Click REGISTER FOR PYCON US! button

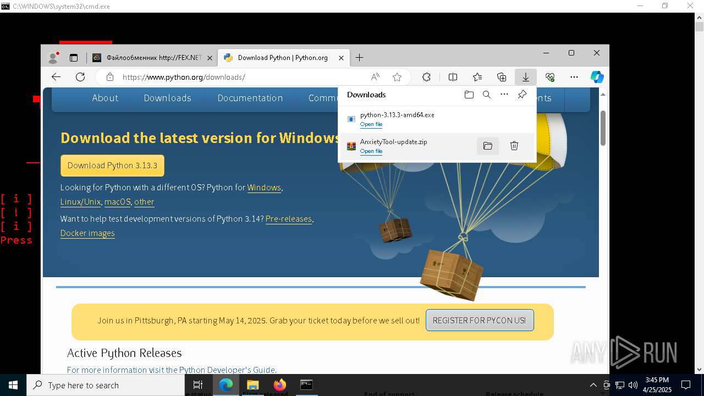(479, 320)
